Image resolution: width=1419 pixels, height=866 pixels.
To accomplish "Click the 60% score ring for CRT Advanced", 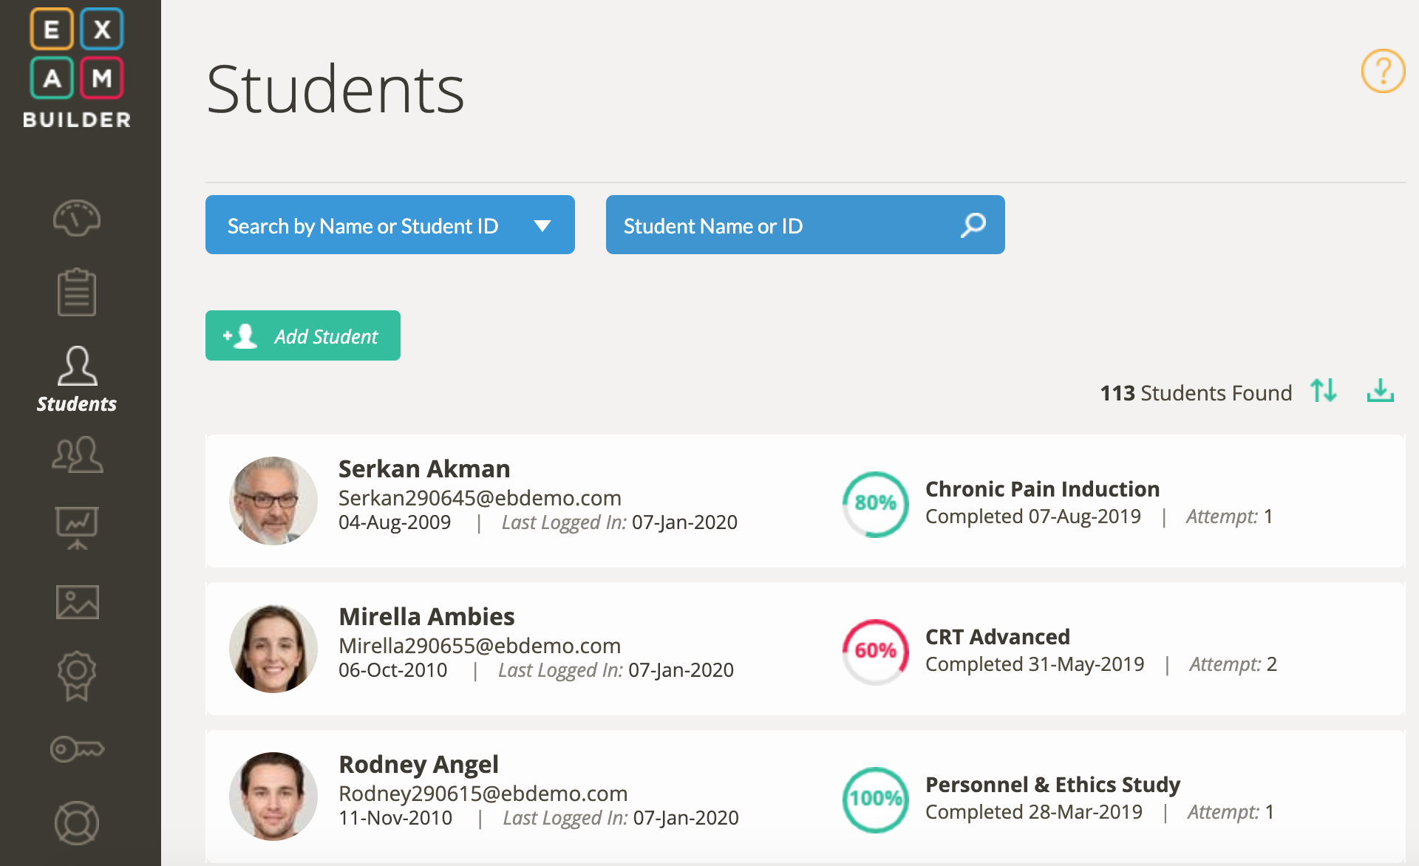I will coord(876,651).
